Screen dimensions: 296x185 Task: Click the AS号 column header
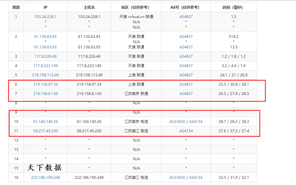[186, 7]
